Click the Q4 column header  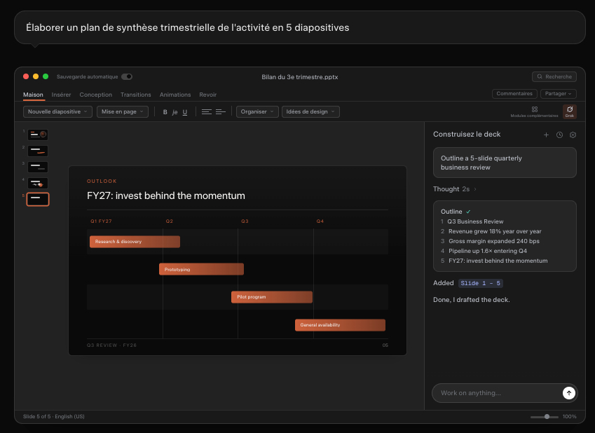point(320,221)
